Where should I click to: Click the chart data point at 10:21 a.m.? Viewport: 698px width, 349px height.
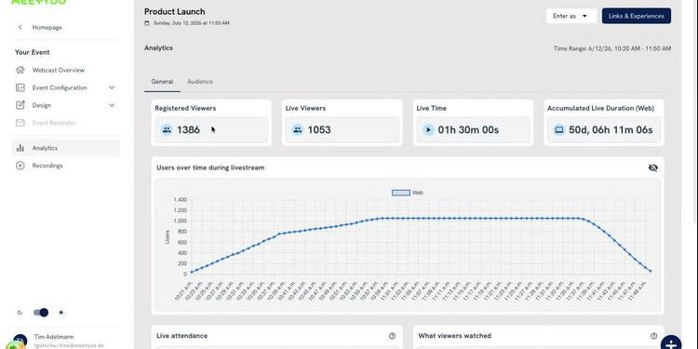tap(192, 272)
